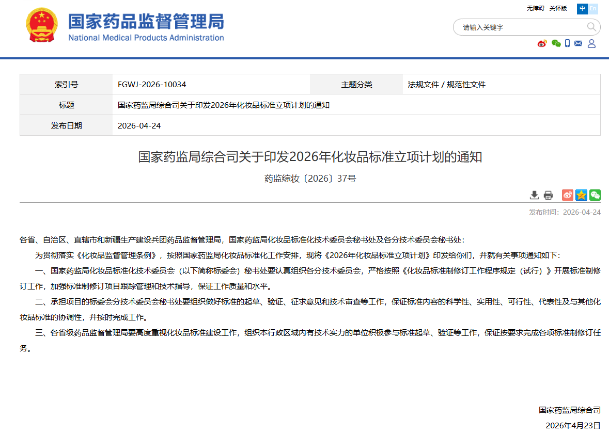Download the notice using the download icon
The height and width of the screenshot is (434, 609).
coord(534,195)
